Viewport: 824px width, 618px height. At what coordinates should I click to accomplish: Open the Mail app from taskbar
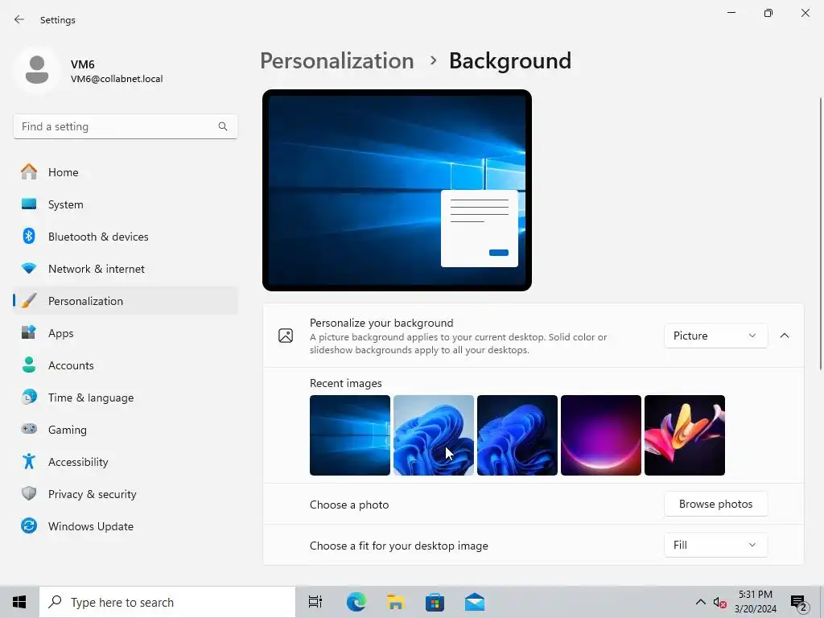click(x=475, y=602)
